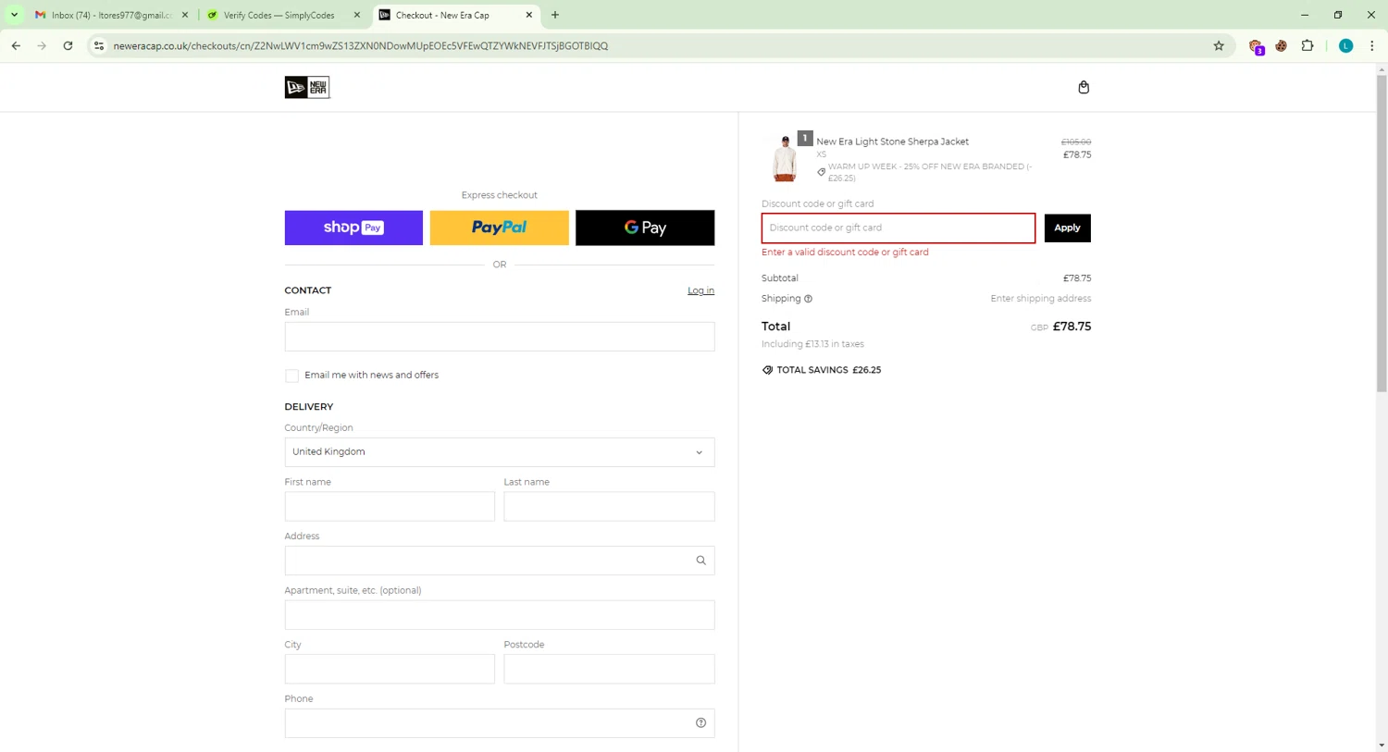Image resolution: width=1388 pixels, height=752 pixels.
Task: Open the new tab plus button
Action: tap(555, 15)
